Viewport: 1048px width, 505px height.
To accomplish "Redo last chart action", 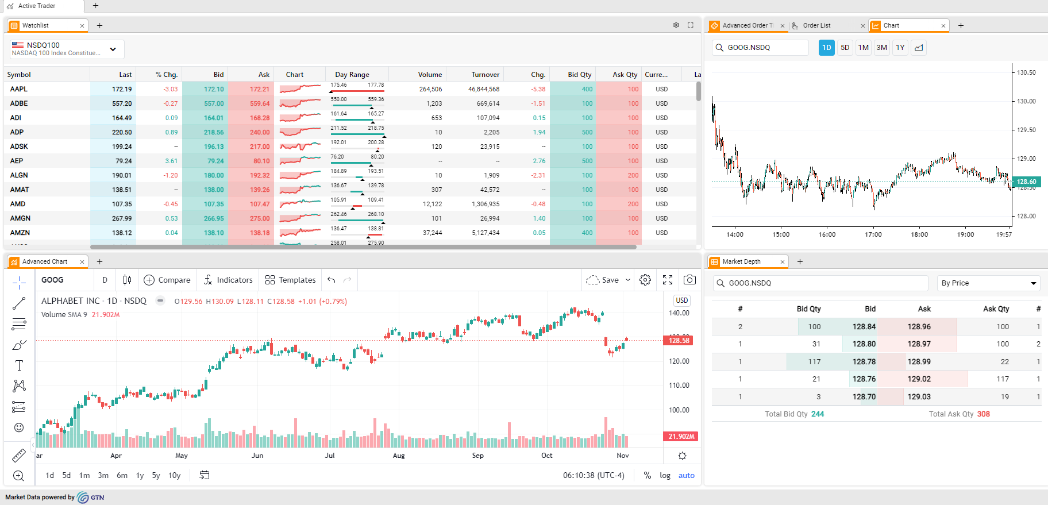I will tap(347, 280).
